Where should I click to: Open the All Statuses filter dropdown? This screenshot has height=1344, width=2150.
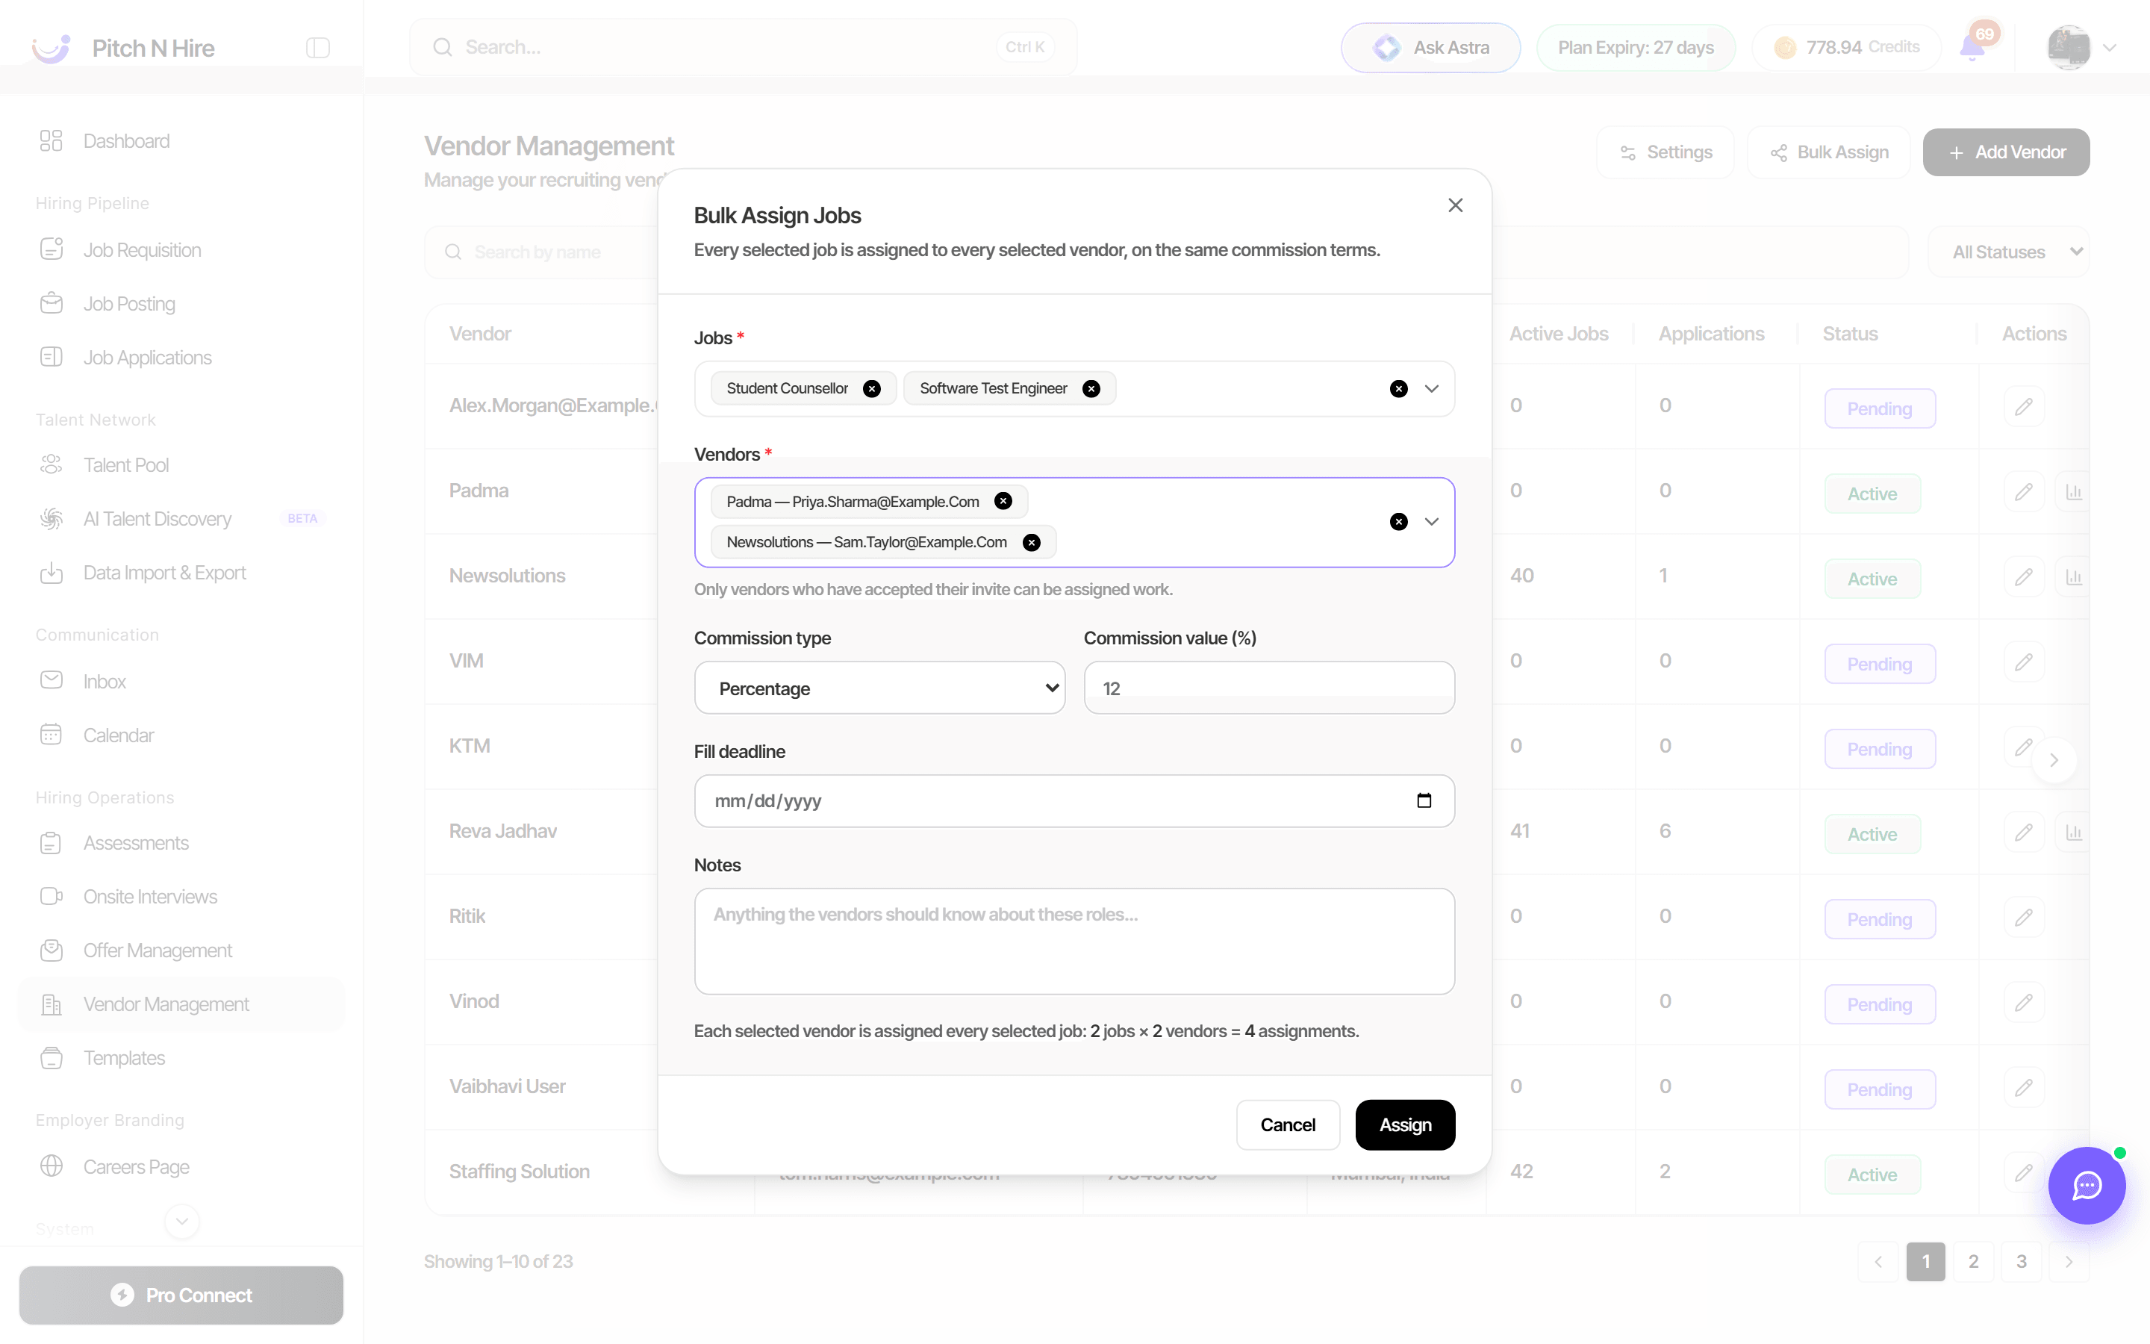2008,252
